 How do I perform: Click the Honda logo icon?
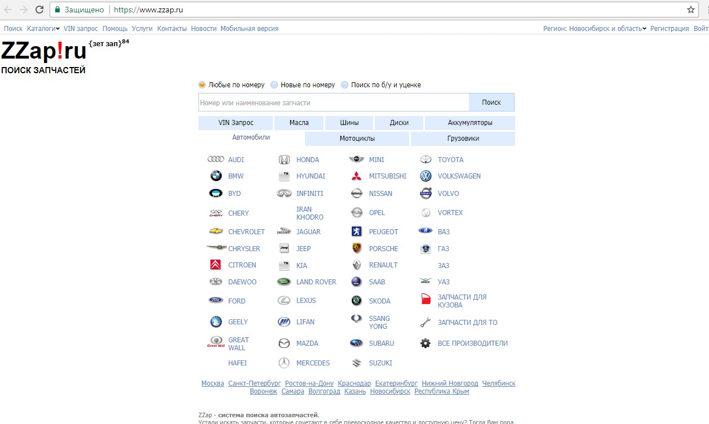[284, 160]
